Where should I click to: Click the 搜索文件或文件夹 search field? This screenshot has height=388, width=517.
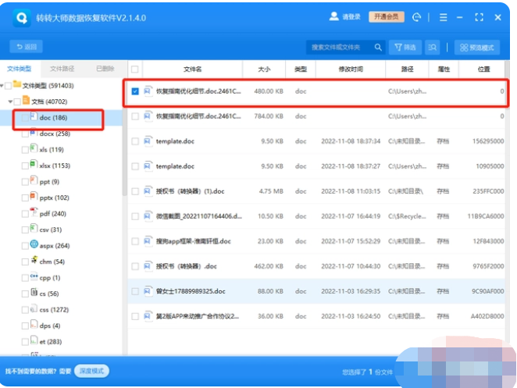click(337, 48)
